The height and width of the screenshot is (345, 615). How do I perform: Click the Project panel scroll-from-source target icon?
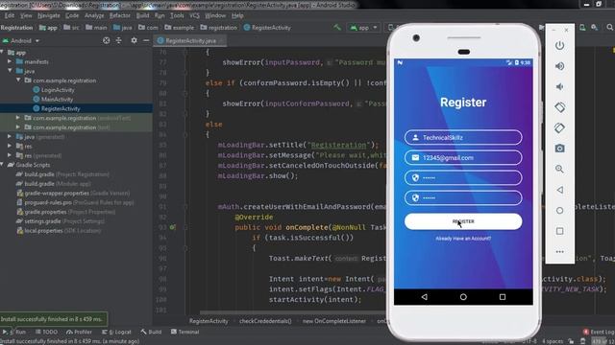[106, 40]
